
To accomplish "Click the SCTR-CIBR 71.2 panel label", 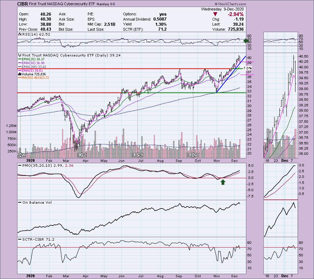I will (x=38, y=239).
